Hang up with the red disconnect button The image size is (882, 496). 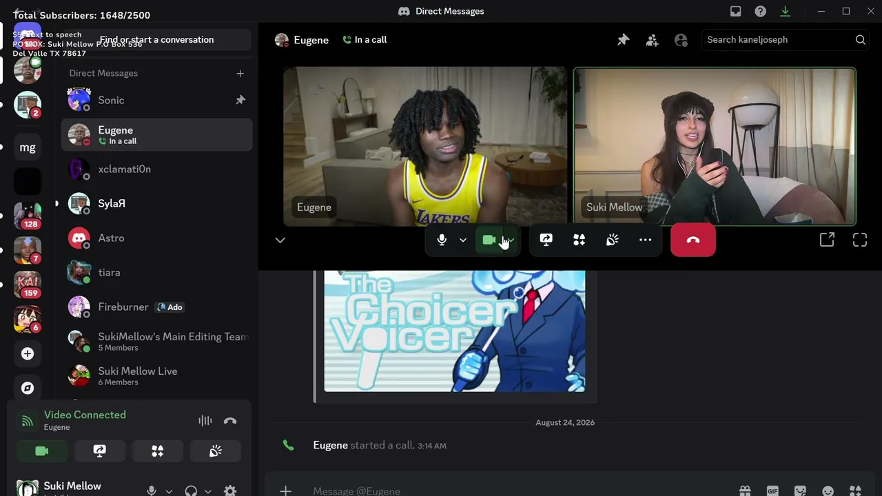(693, 240)
